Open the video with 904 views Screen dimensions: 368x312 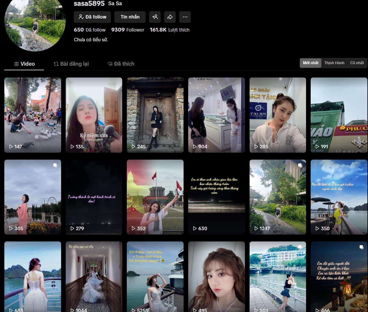(x=216, y=115)
